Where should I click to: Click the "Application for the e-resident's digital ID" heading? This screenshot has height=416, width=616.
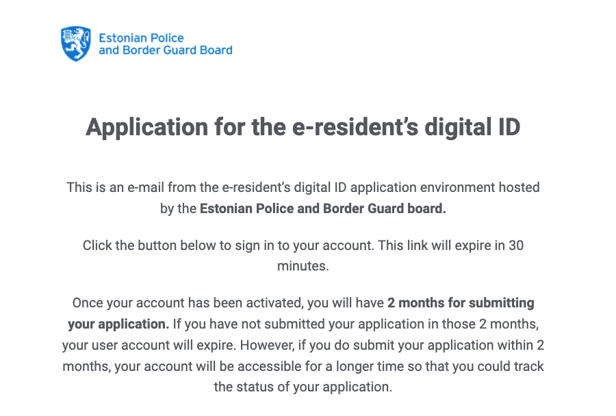[x=303, y=127]
